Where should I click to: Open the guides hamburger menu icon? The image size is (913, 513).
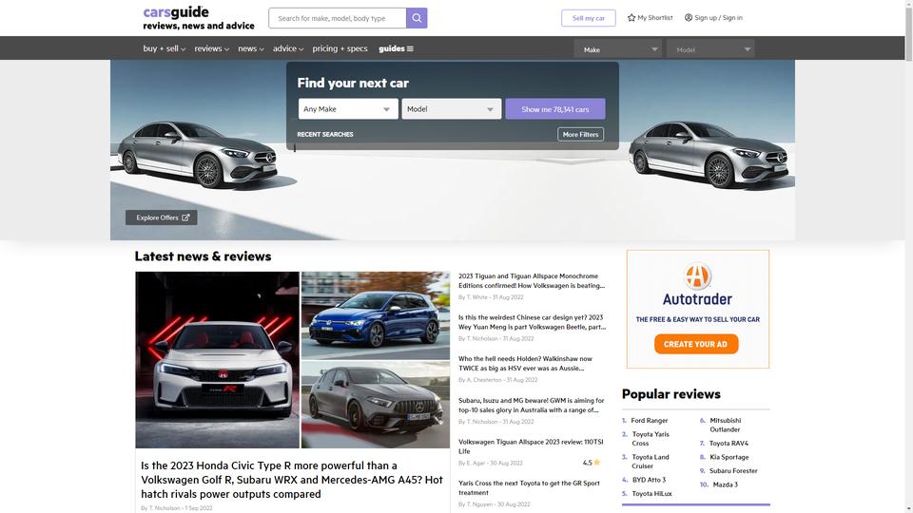pos(410,48)
